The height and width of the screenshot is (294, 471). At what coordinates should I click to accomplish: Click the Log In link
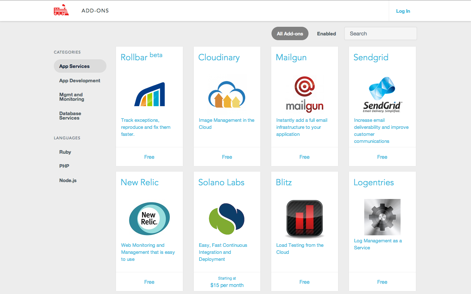click(x=403, y=11)
